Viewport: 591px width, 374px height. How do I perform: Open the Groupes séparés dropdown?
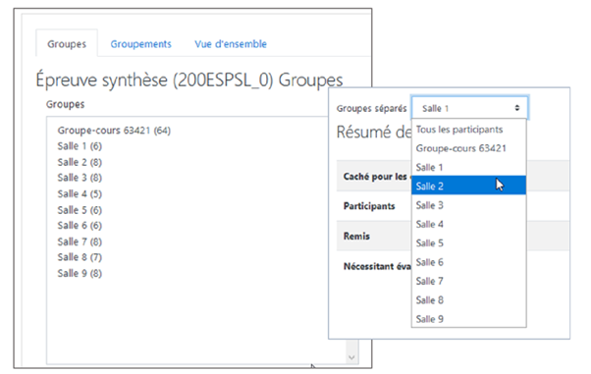pos(470,108)
